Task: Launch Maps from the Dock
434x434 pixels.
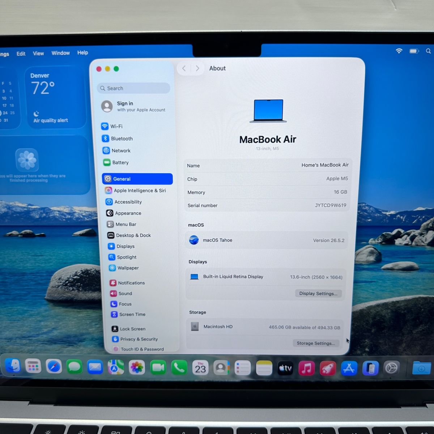Action: click(x=116, y=367)
